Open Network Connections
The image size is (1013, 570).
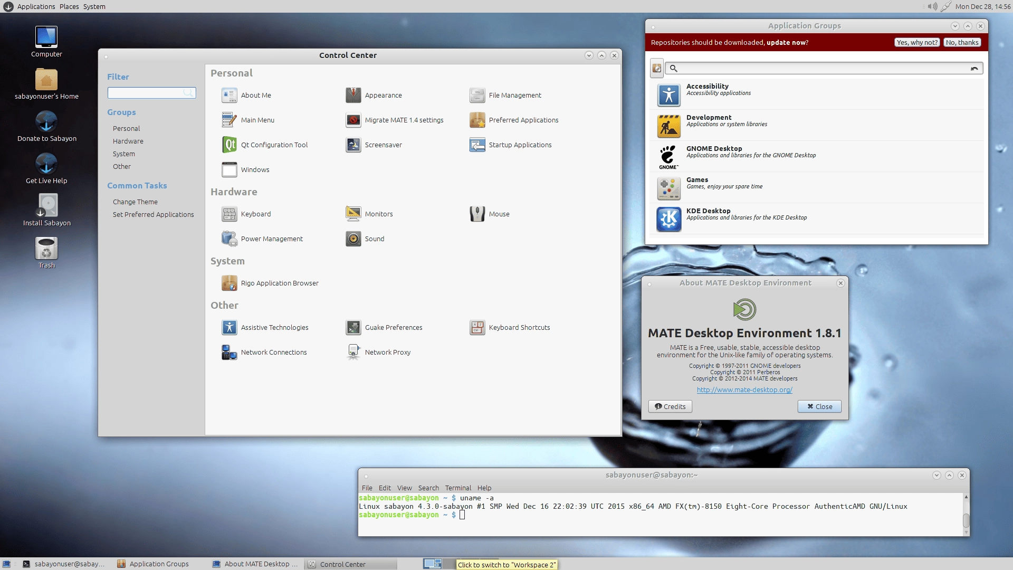tap(264, 353)
